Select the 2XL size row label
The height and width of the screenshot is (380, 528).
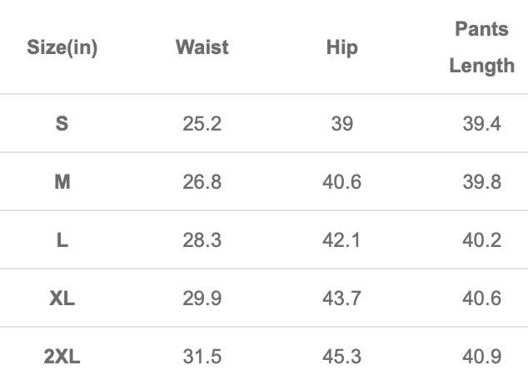coord(62,357)
